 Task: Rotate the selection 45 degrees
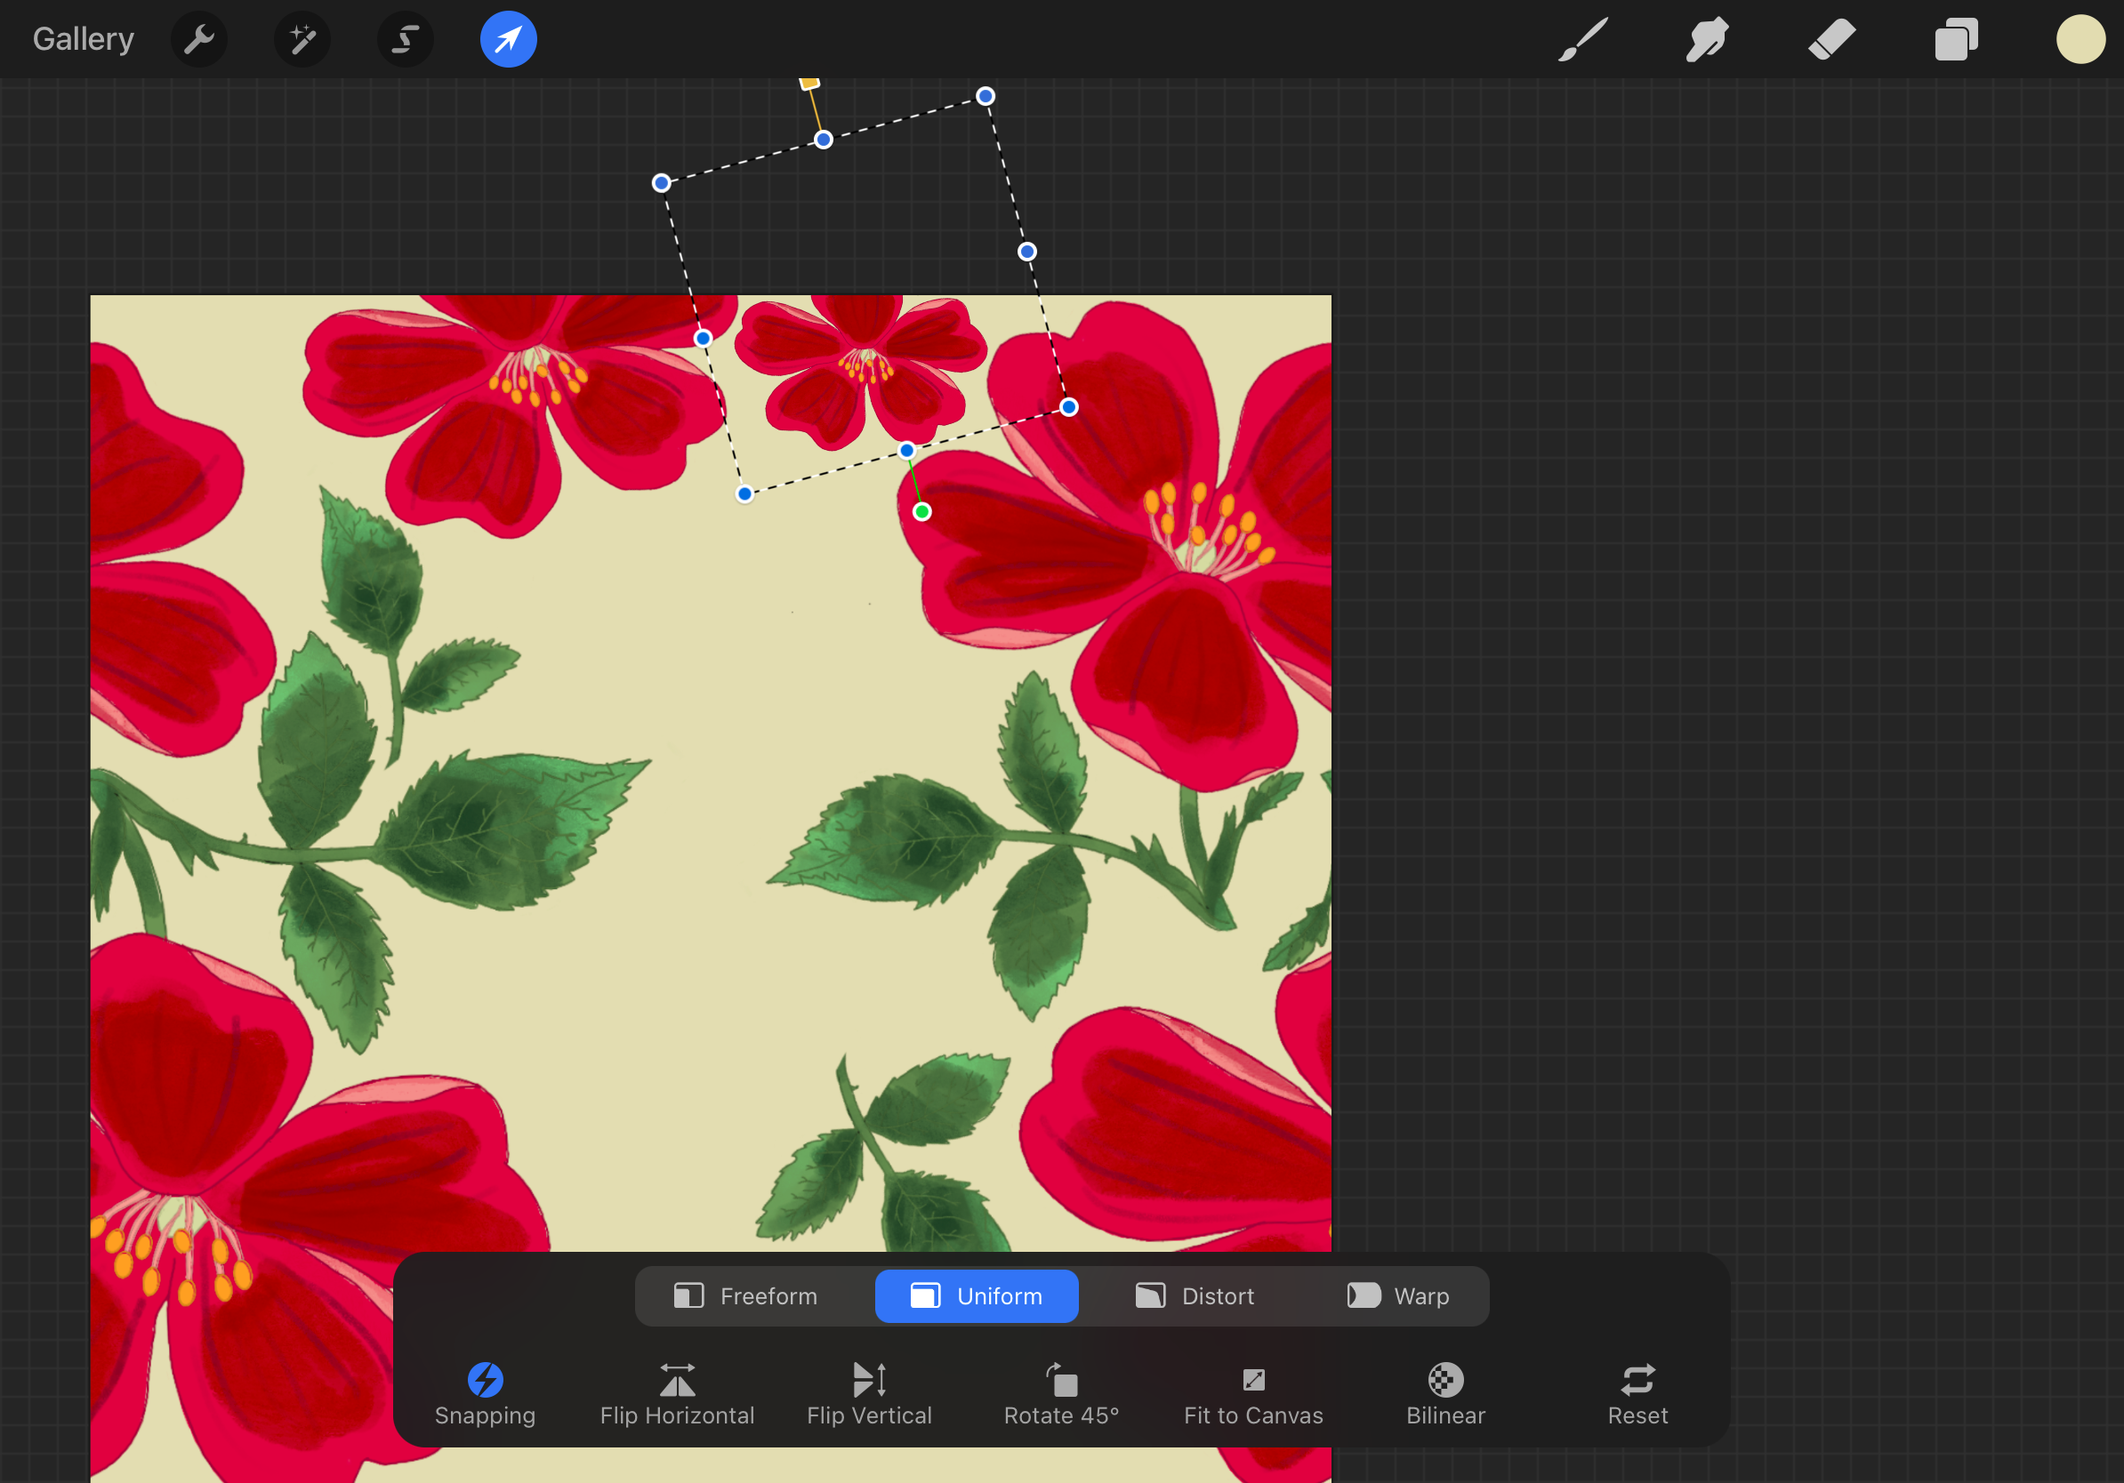pos(1061,1393)
